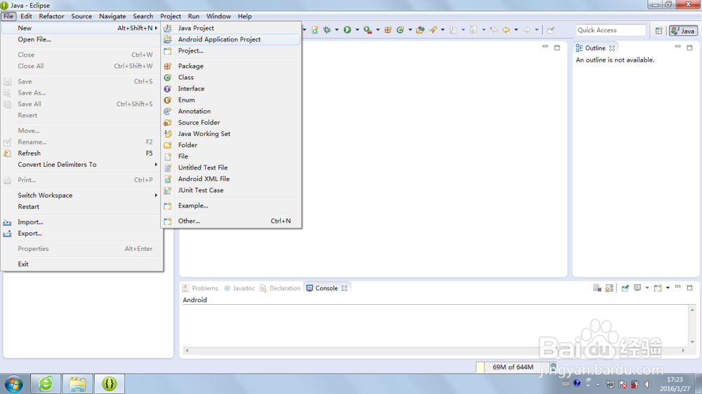Image resolution: width=702 pixels, height=394 pixels.
Task: Open dropdown next to Back arrow
Action: (516, 30)
